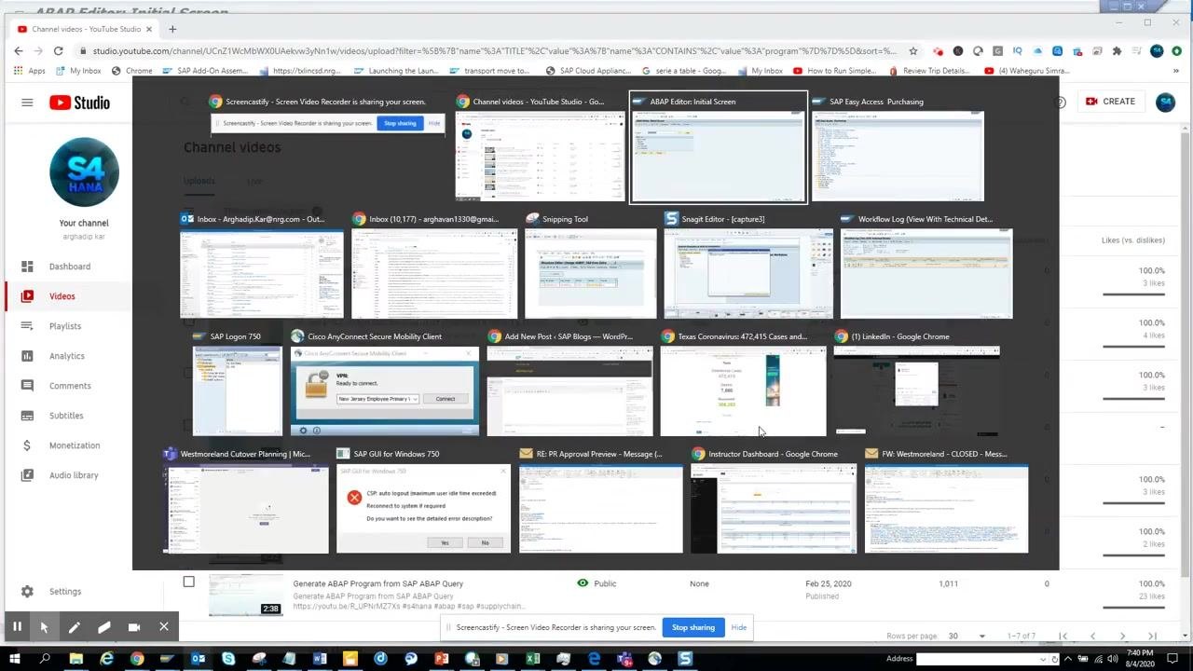Click the blue Stop sharing button
Viewport: 1193px width, 671px height.
(x=693, y=627)
